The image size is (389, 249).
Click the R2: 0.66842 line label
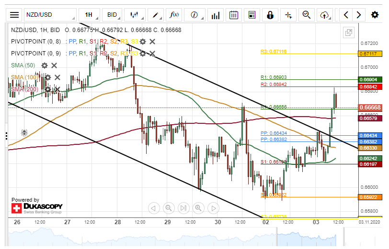(274, 85)
